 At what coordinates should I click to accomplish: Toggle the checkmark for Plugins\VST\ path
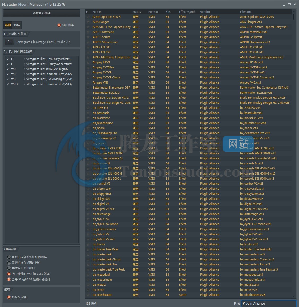(8, 79)
